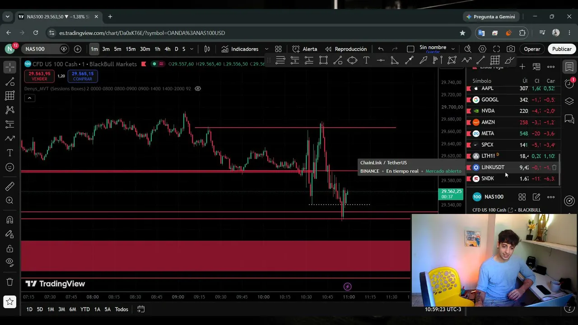
Task: Open the alerts panel clock icon
Action: [x=569, y=84]
